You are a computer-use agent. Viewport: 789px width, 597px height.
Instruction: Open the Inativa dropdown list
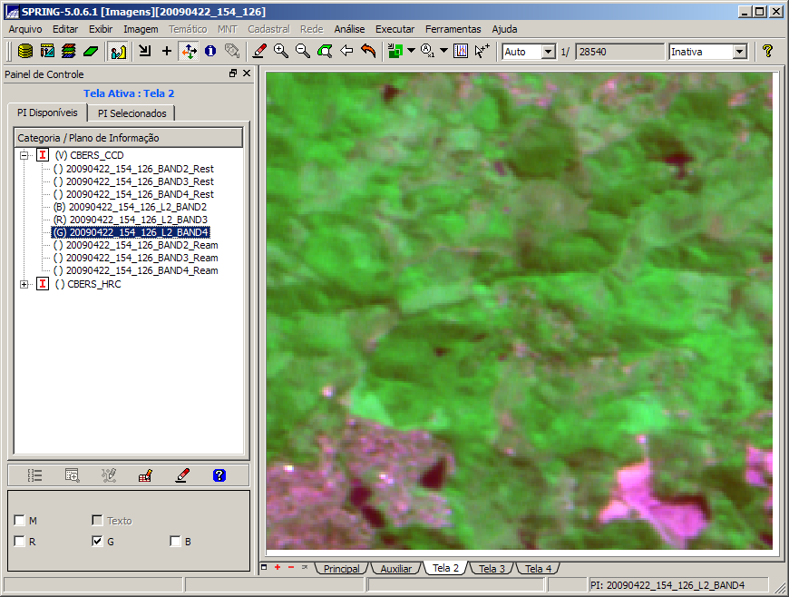(739, 52)
